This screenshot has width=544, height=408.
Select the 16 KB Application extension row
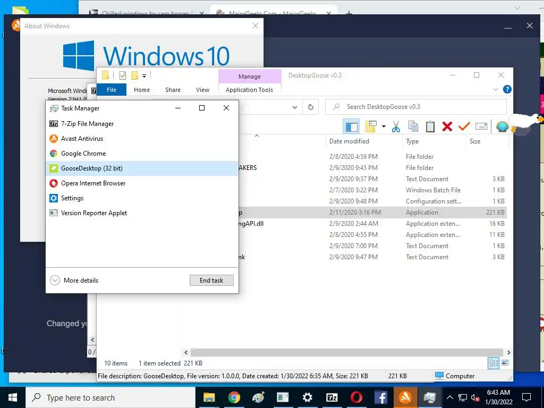[372, 224]
